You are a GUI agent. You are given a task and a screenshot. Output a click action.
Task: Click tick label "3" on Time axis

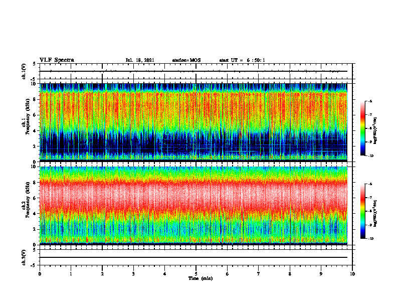[133, 274]
